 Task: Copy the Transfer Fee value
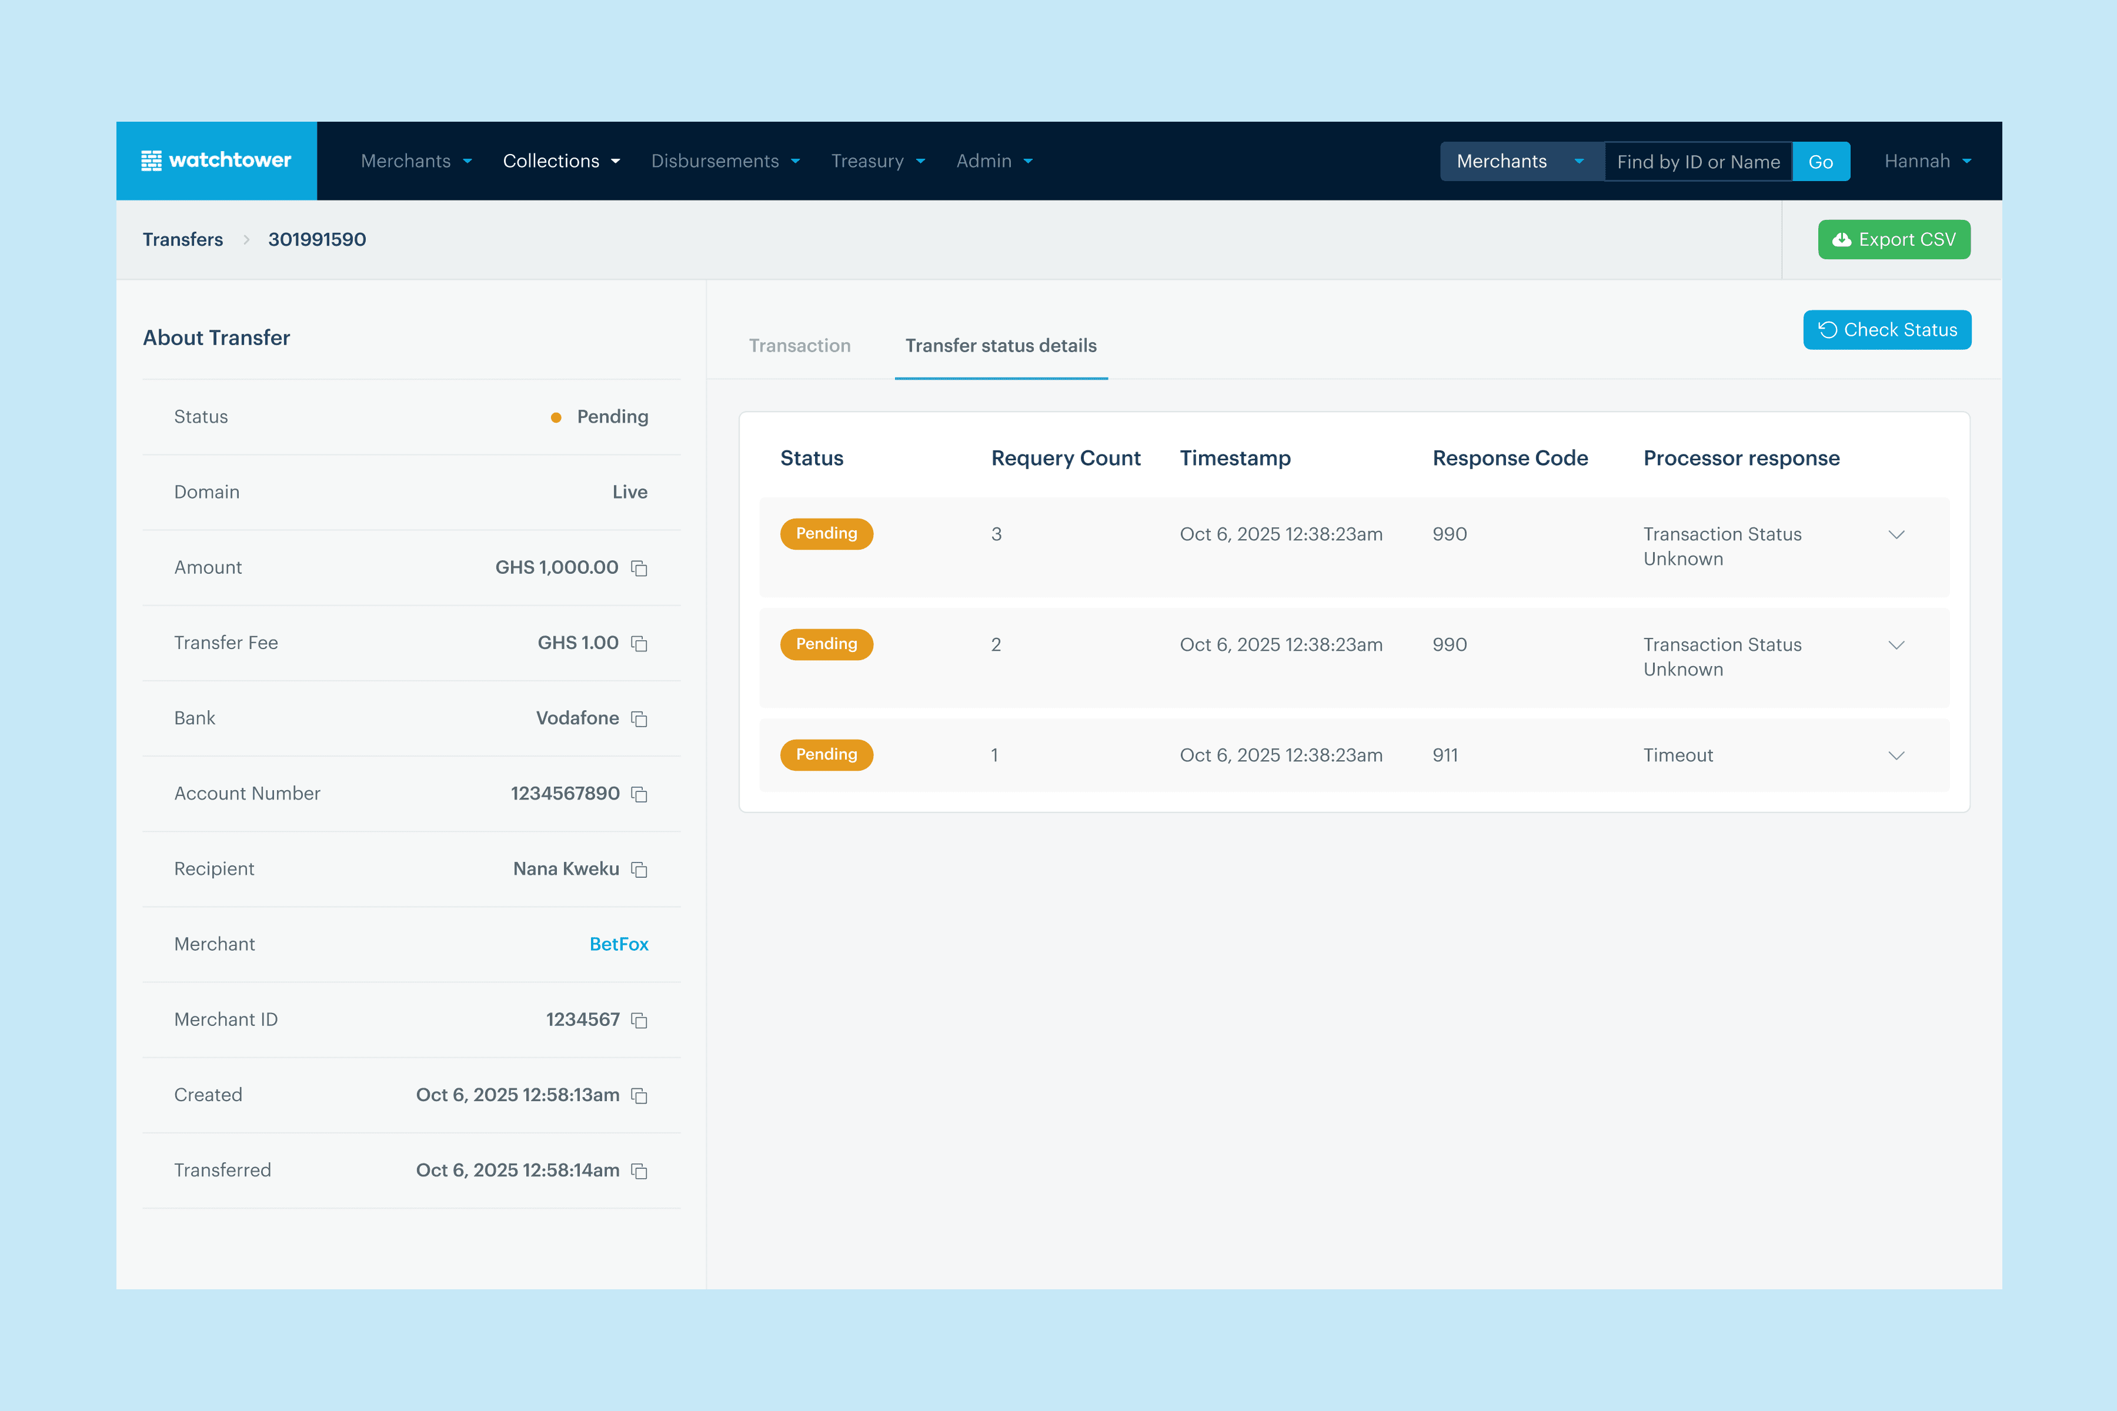[x=639, y=643]
